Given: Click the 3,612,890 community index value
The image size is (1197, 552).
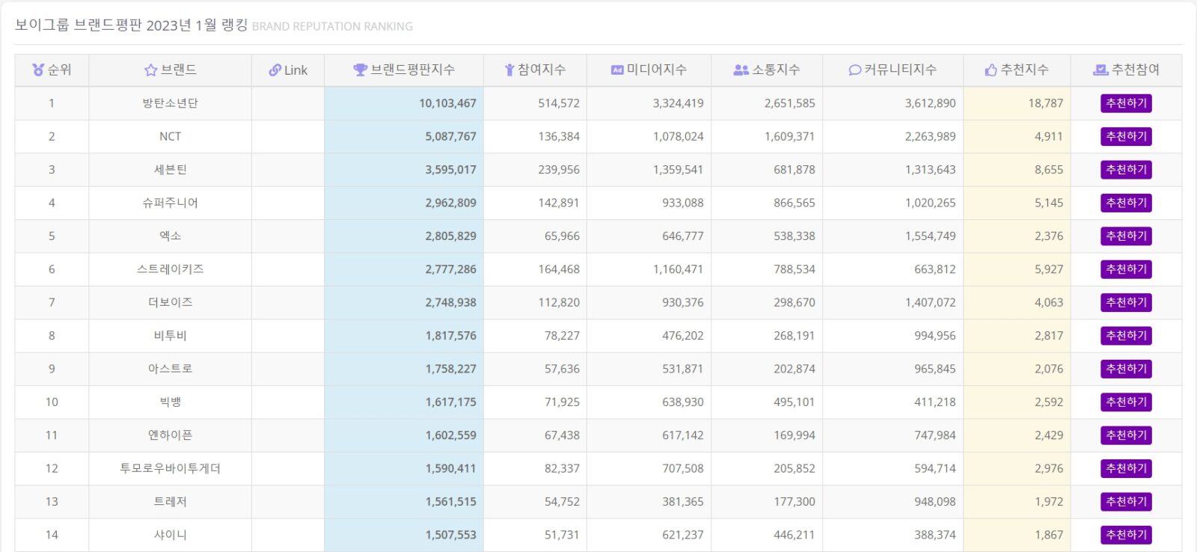Looking at the screenshot, I should 930,103.
